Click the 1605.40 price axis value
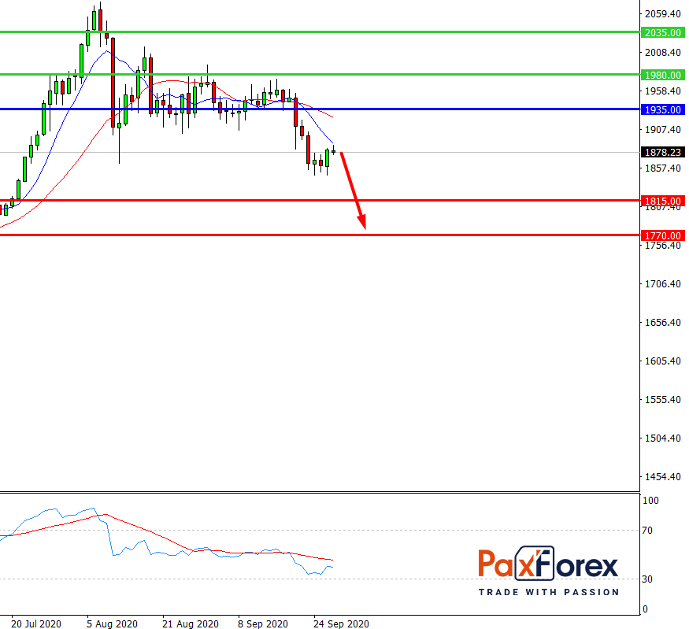Image resolution: width=689 pixels, height=629 pixels. (x=663, y=361)
